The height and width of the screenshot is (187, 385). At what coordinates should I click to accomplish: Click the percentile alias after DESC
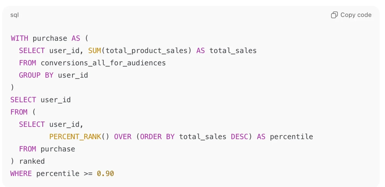click(x=291, y=136)
